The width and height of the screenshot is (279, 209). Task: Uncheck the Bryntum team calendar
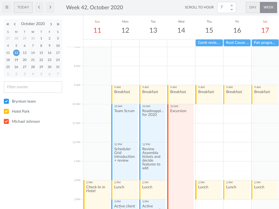6,101
